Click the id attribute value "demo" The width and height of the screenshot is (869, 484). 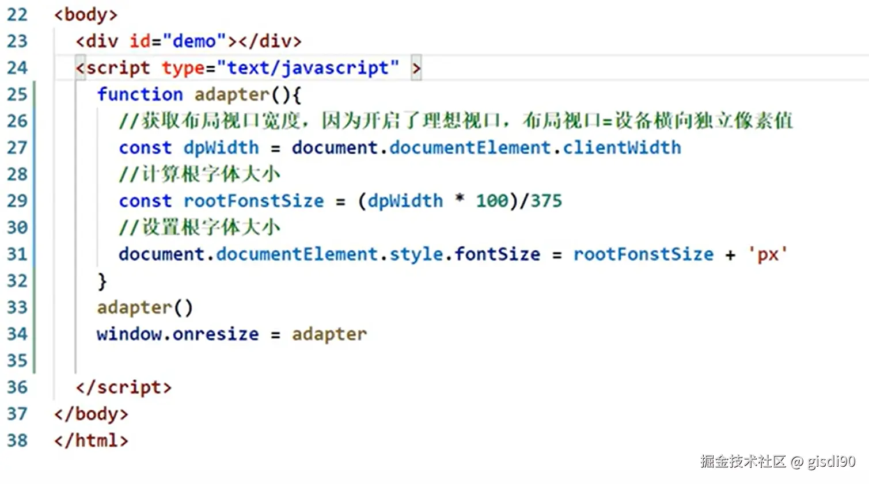point(194,41)
